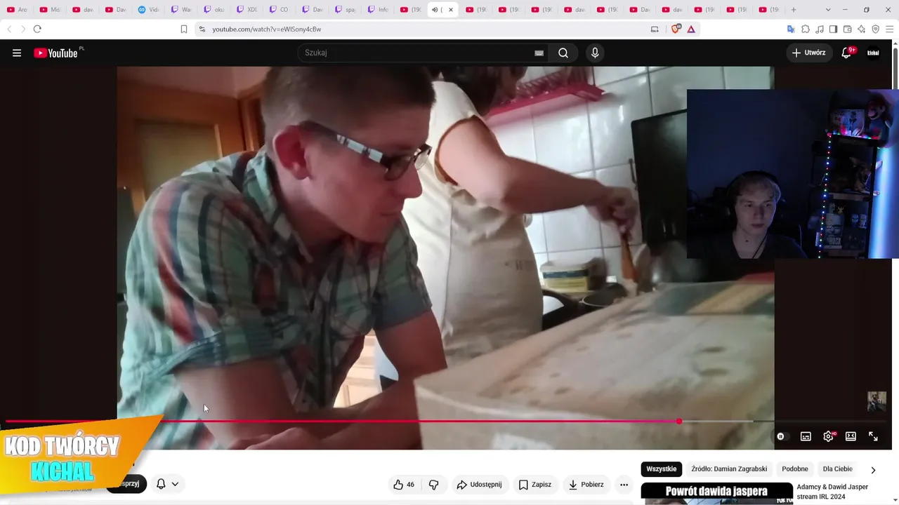Start voice search with microphone icon
This screenshot has height=505, width=899.
tap(595, 53)
